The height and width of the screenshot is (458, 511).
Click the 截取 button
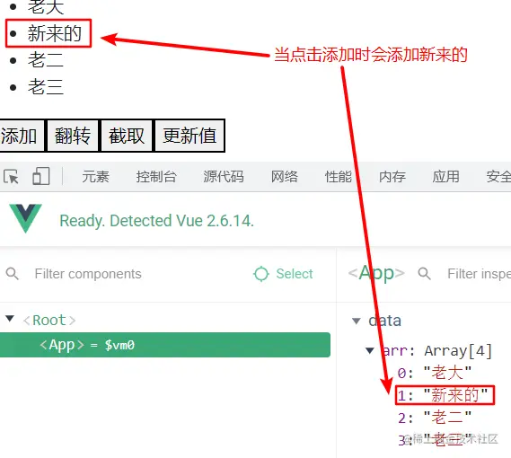pos(127,136)
